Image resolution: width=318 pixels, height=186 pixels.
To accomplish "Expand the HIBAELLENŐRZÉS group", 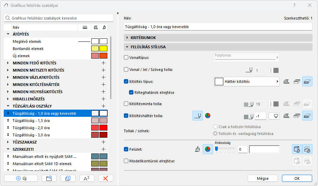I will (8, 99).
